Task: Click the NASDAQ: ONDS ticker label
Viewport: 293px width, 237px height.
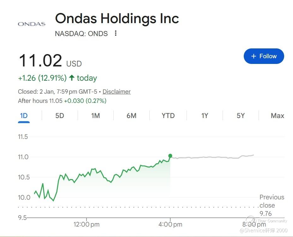Action: [x=81, y=34]
